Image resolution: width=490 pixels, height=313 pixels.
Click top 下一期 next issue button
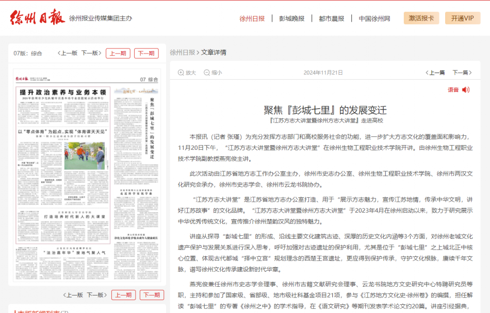146,53
